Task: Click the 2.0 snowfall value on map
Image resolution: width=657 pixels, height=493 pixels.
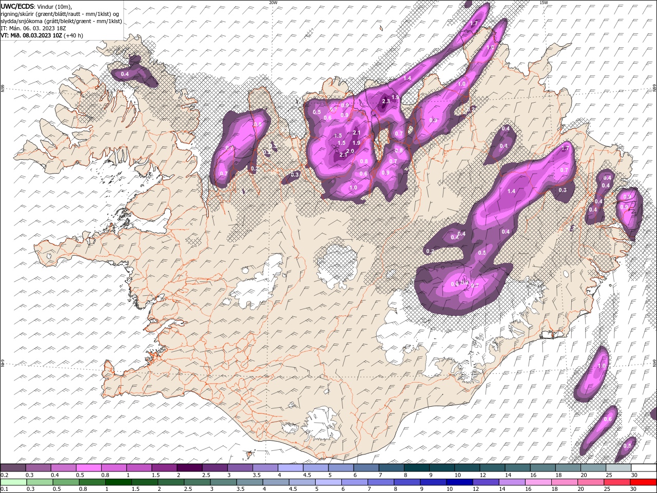Action: click(x=350, y=151)
